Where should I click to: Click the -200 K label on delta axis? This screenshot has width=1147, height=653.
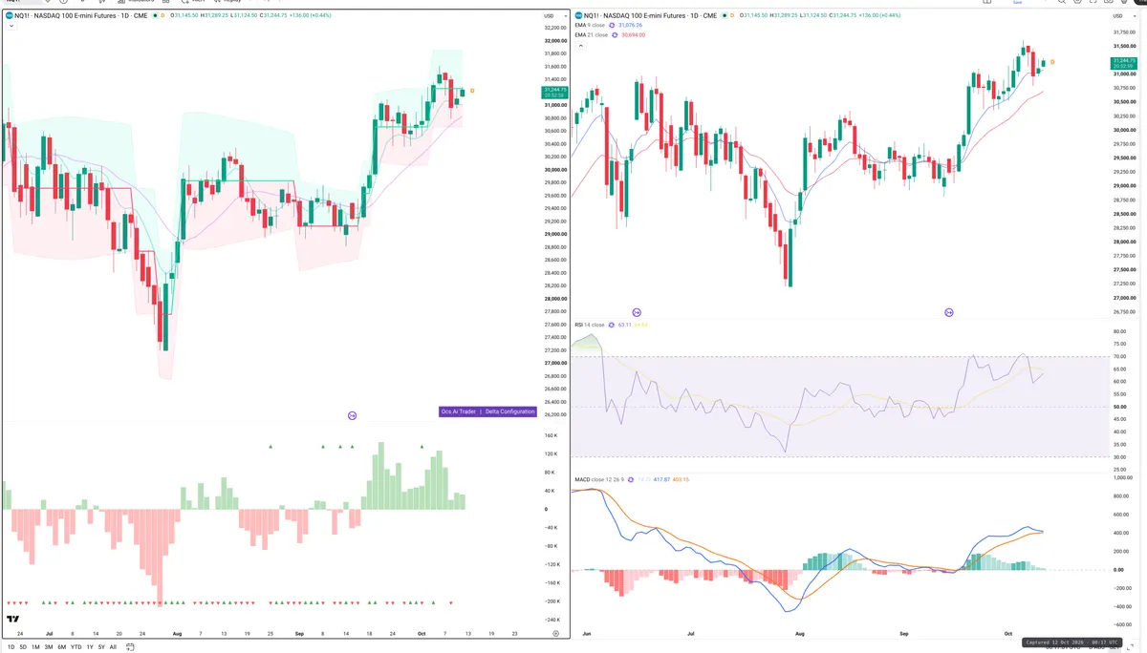tap(552, 601)
